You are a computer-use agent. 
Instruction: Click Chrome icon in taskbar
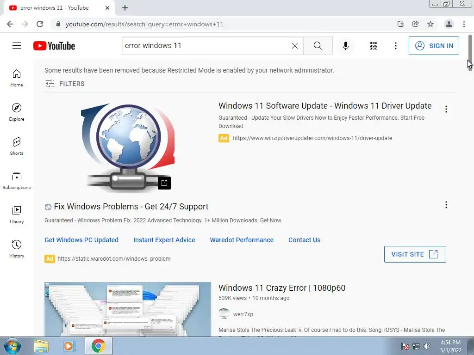pyautogui.click(x=98, y=346)
